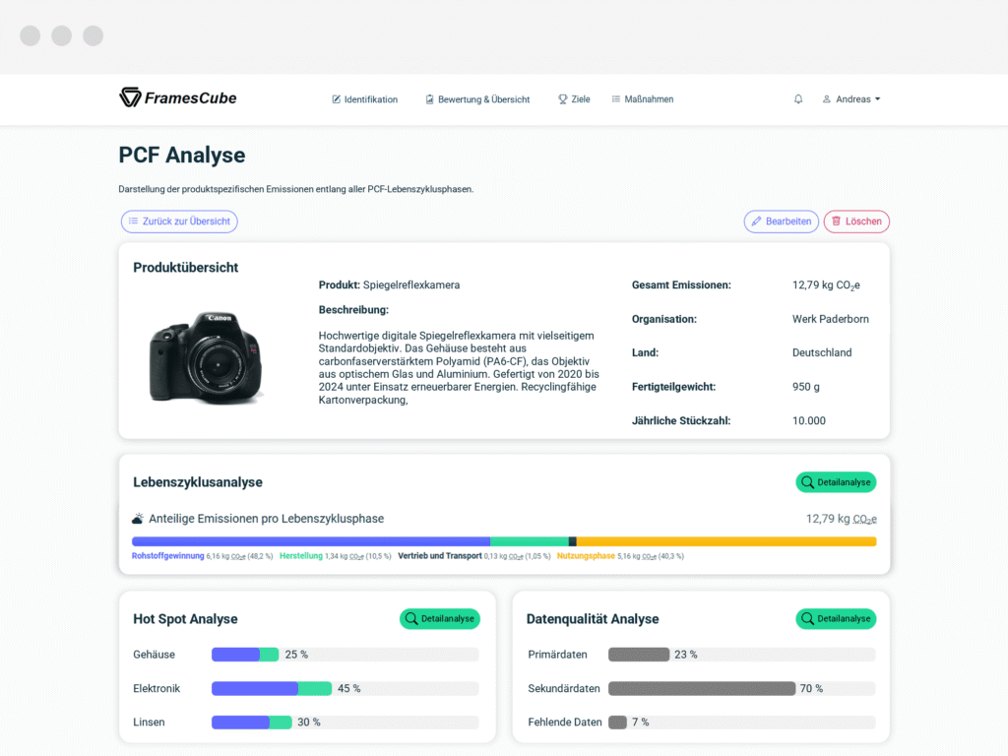Click the Fehlende Daten 7 % bar
The image size is (1008, 756).
point(742,722)
